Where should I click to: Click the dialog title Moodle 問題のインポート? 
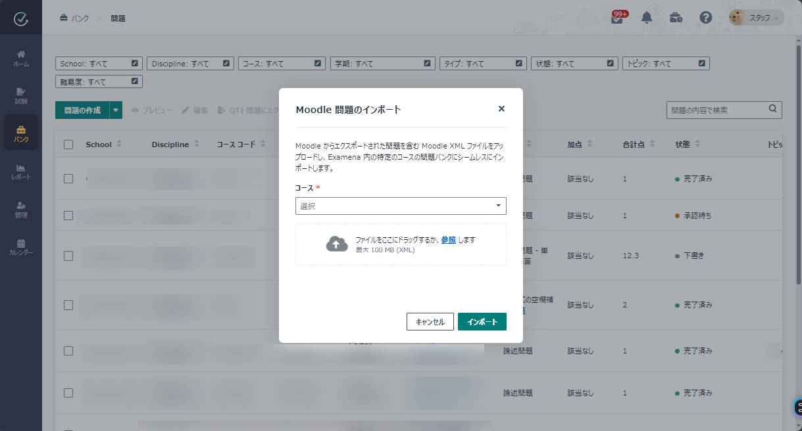[348, 110]
